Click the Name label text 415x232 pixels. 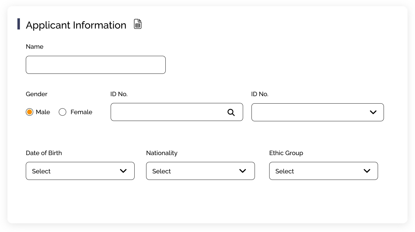point(35,47)
